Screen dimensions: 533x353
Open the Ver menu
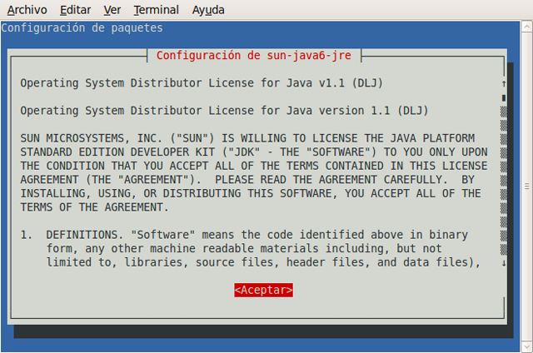click(x=112, y=10)
